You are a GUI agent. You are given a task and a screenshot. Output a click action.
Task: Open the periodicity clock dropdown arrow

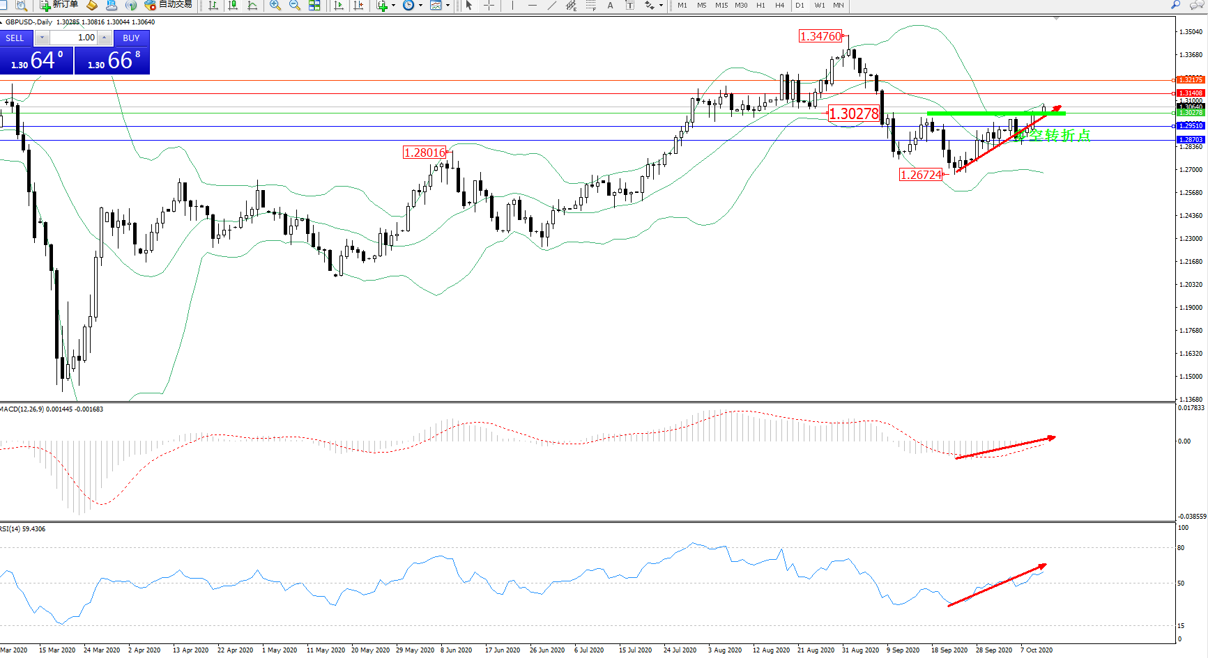pyautogui.click(x=420, y=6)
